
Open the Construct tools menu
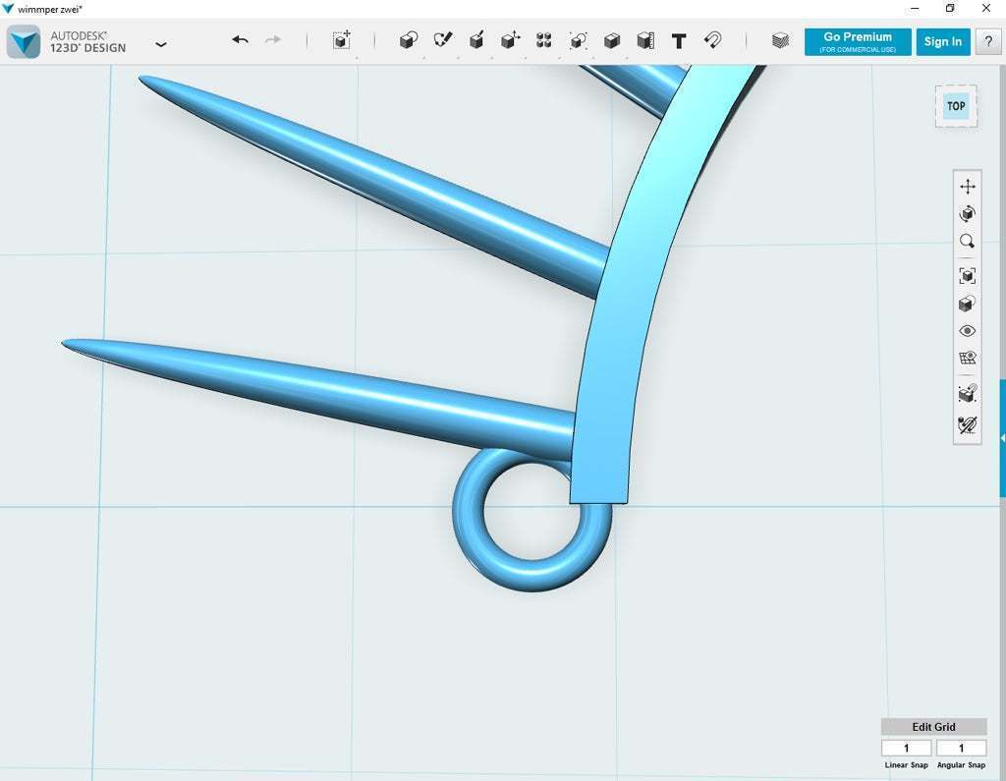tap(476, 40)
